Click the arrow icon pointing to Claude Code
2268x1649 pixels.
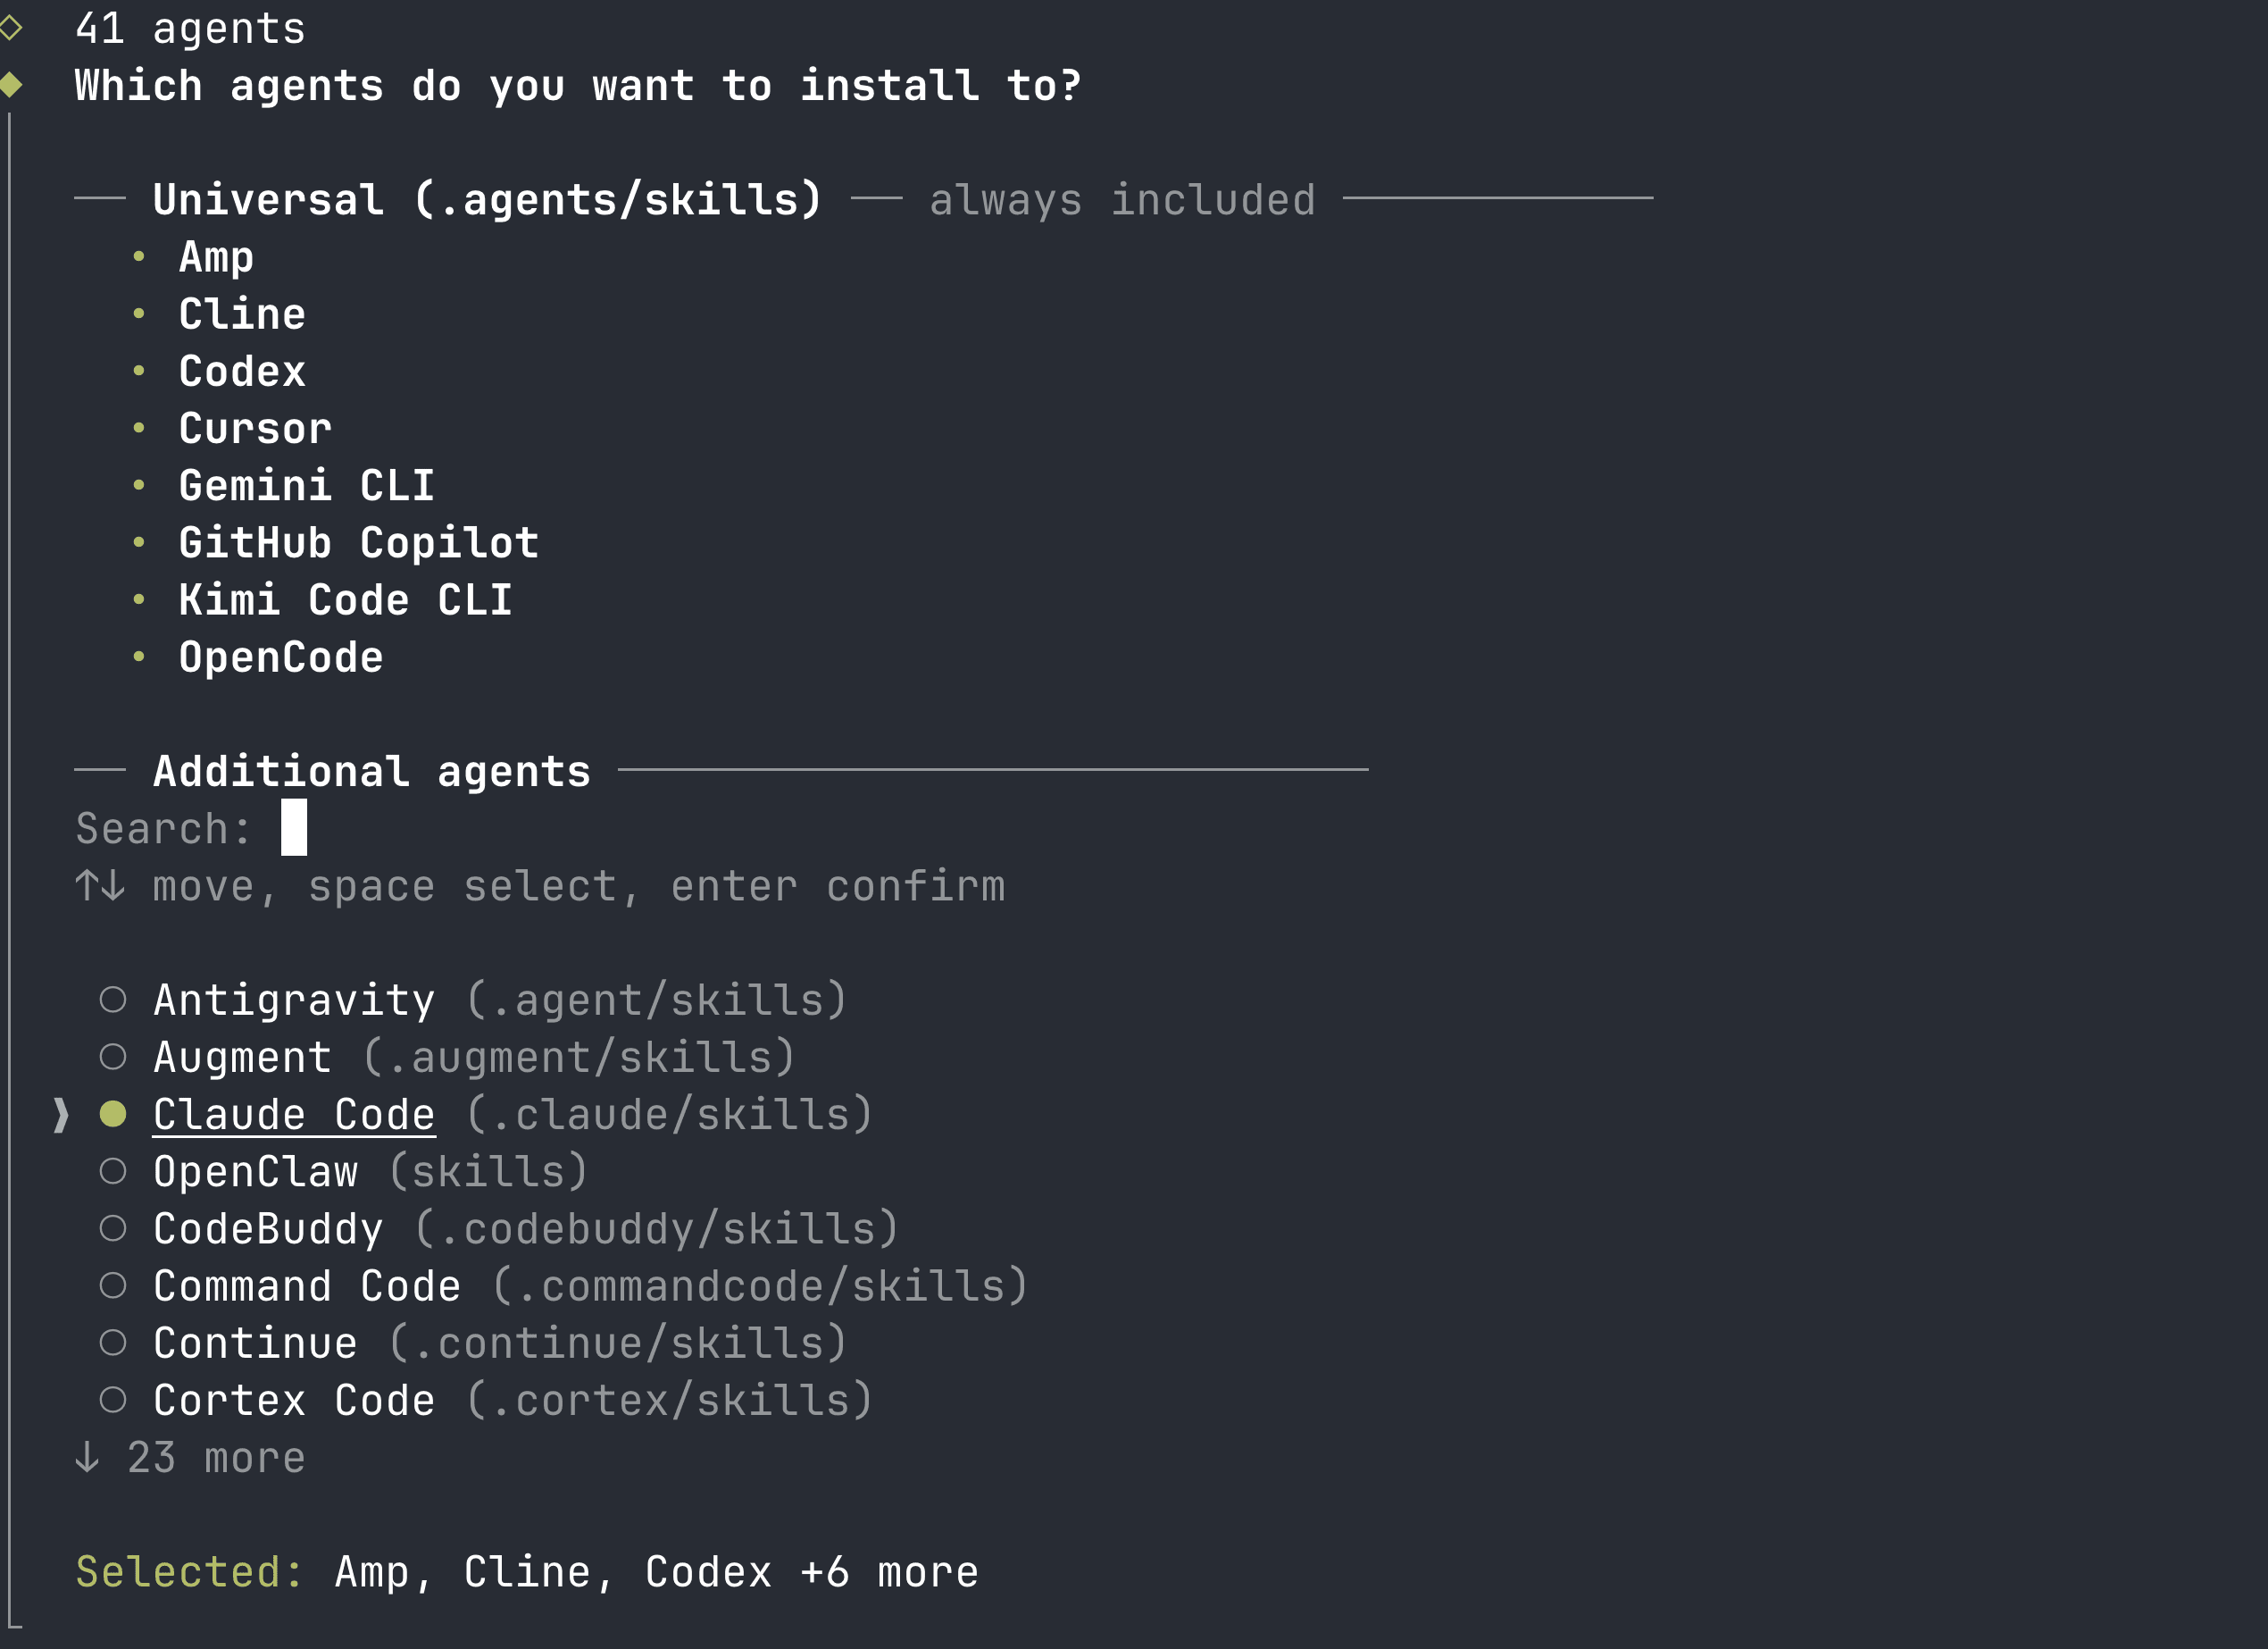(x=61, y=1115)
